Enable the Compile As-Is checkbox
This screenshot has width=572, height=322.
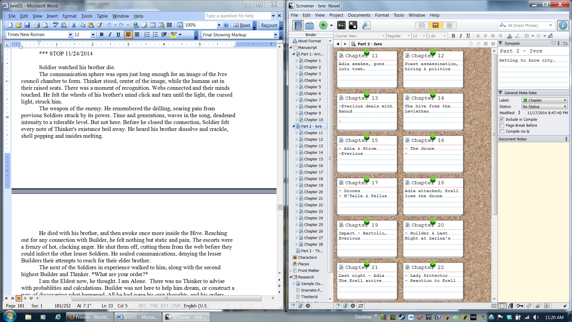coord(502,131)
